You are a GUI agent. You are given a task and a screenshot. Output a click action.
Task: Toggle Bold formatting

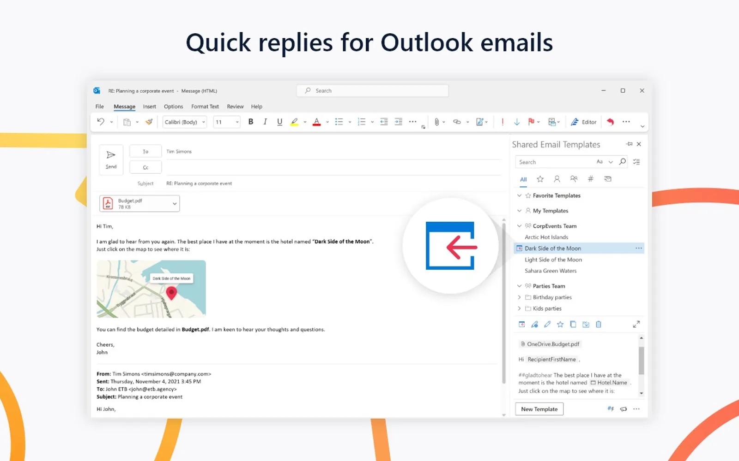tap(251, 122)
